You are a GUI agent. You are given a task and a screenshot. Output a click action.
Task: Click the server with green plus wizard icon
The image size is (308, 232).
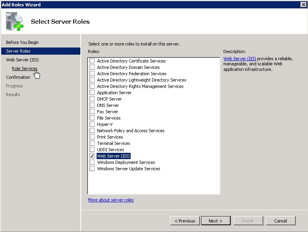click(15, 21)
